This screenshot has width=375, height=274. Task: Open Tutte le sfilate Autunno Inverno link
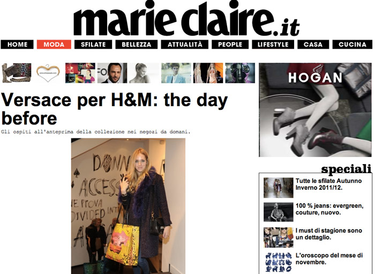point(328,184)
